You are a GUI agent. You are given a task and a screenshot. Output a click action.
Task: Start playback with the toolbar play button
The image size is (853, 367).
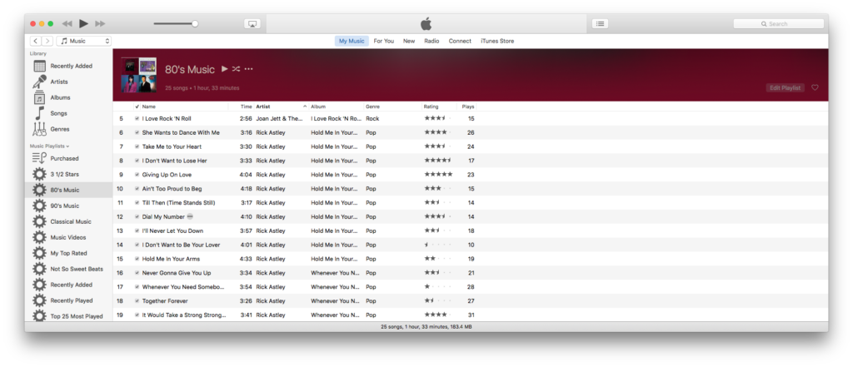point(83,23)
